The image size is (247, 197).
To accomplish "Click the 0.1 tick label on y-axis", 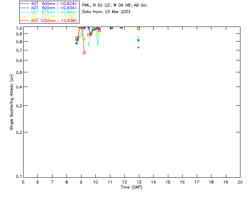I will pyautogui.click(x=18, y=177).
